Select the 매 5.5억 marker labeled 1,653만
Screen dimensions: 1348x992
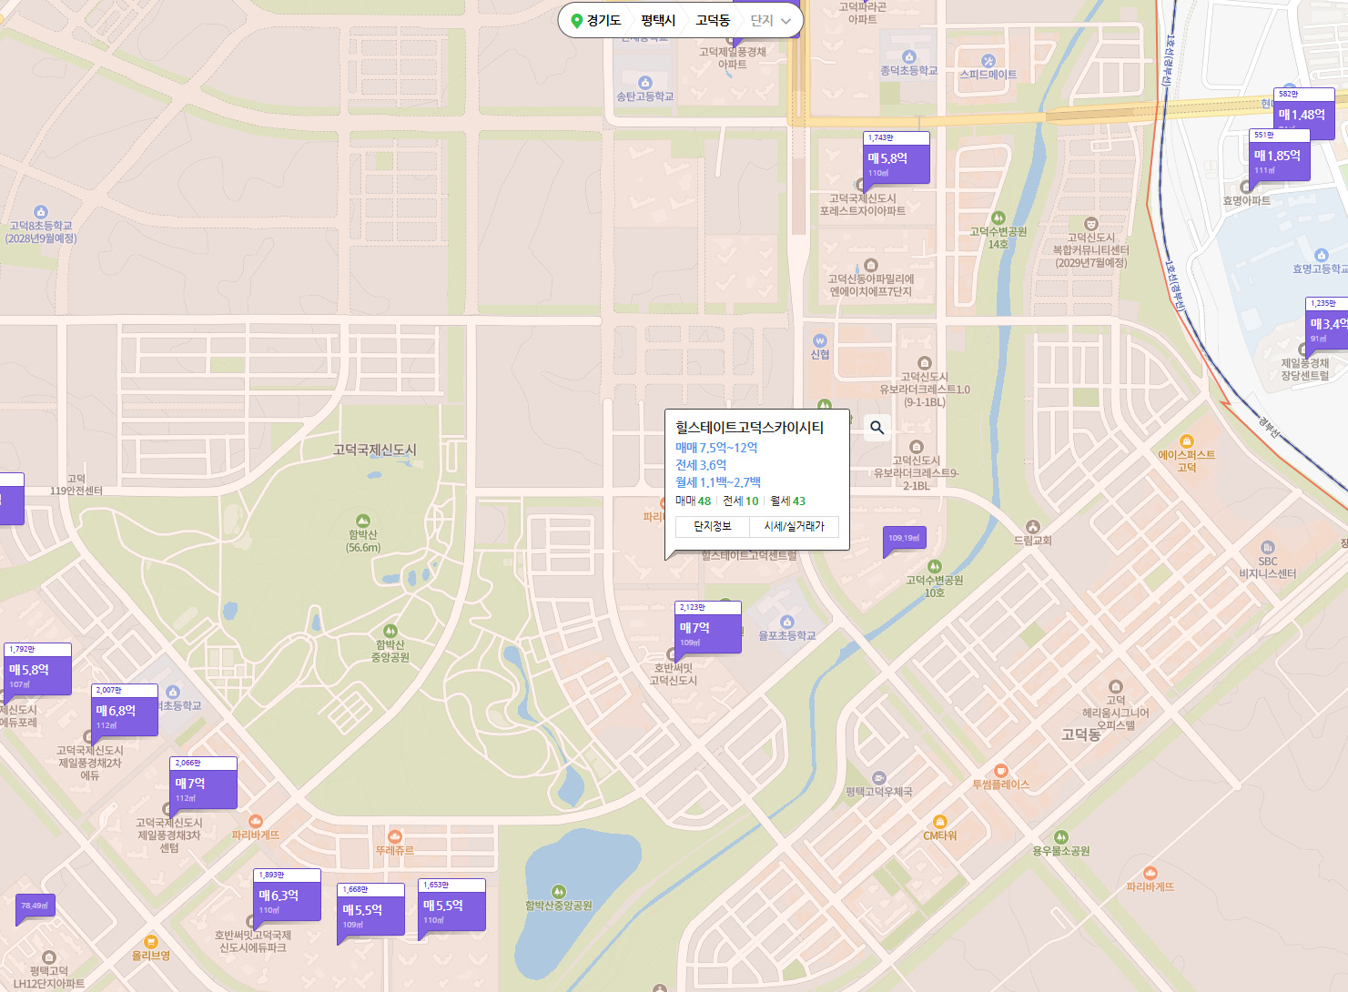coord(451,905)
